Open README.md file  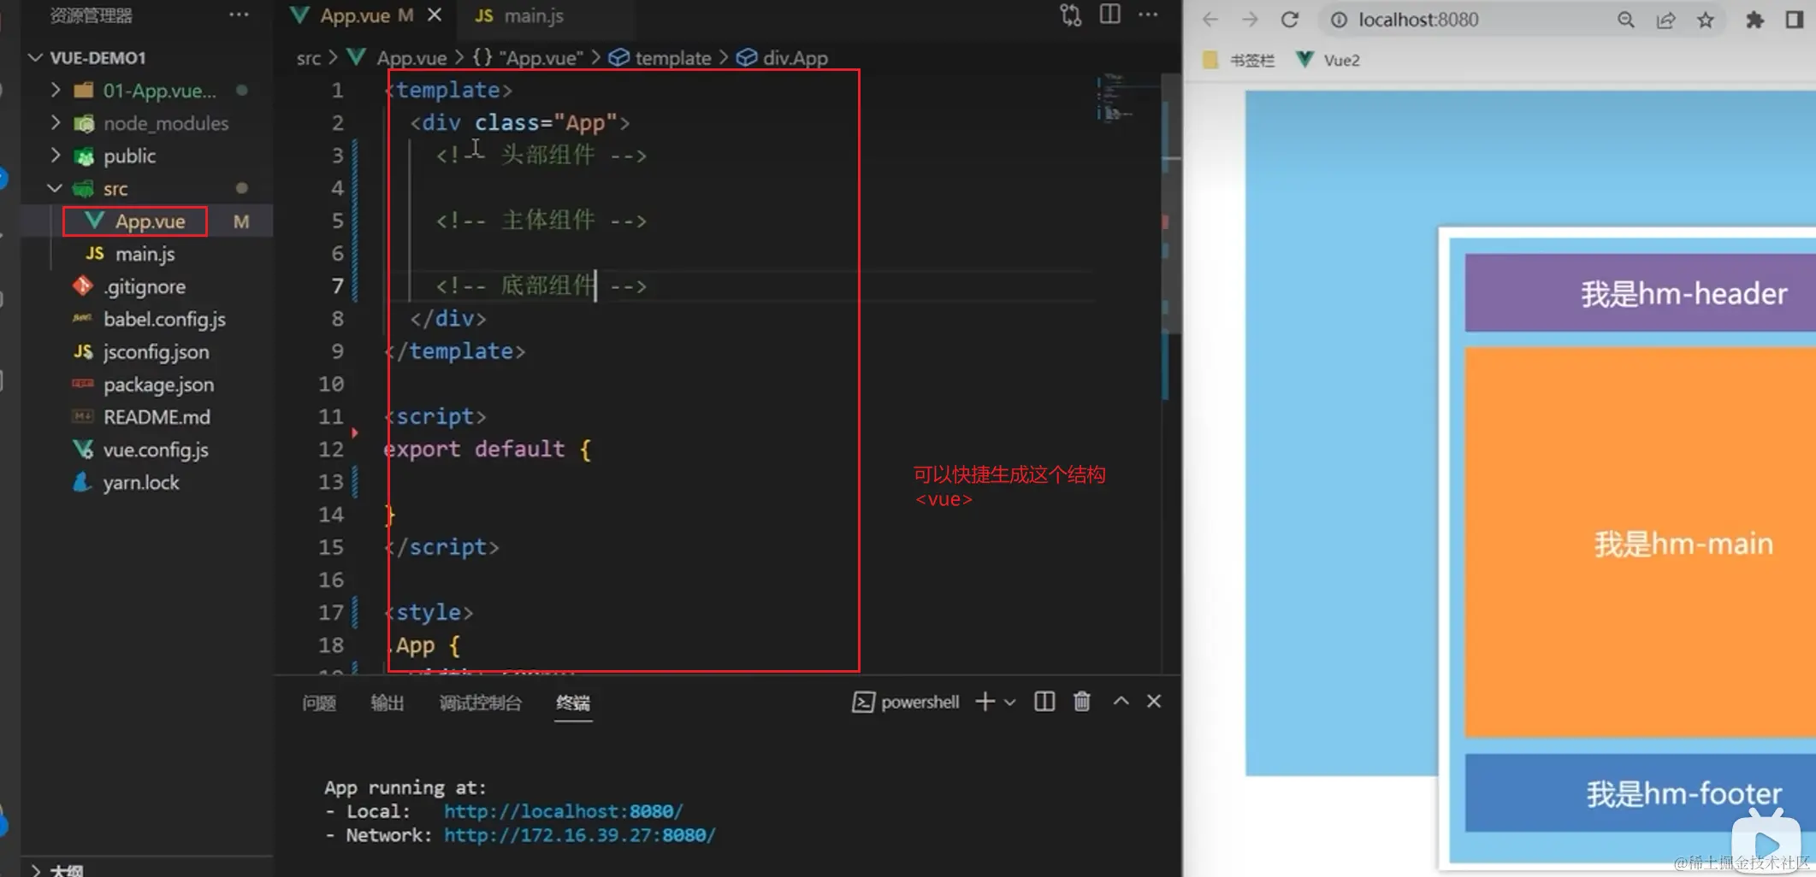tap(157, 417)
